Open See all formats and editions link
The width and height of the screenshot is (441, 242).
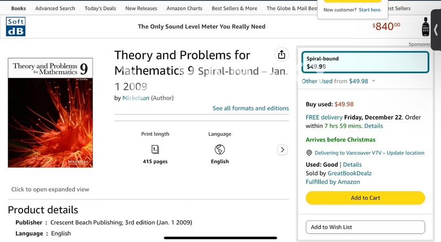click(x=250, y=108)
